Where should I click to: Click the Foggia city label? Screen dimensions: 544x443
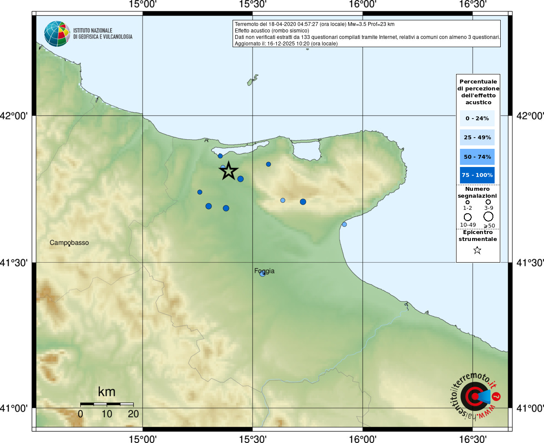click(264, 271)
